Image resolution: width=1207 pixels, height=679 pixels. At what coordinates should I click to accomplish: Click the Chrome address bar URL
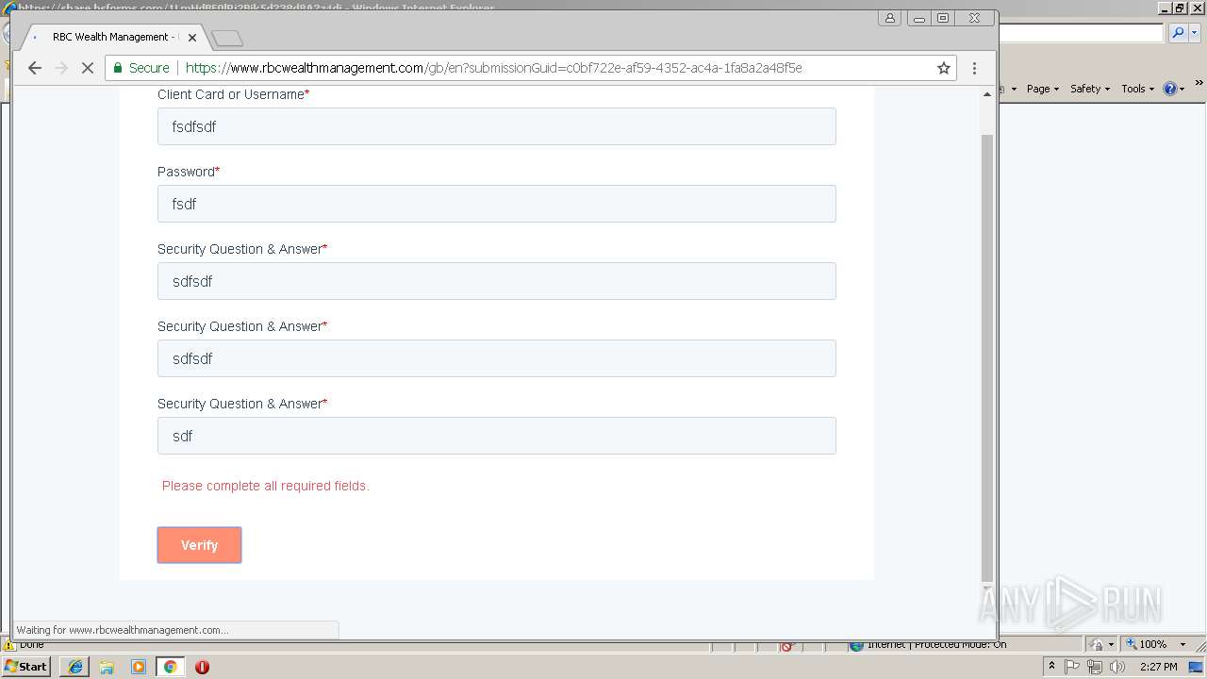493,68
